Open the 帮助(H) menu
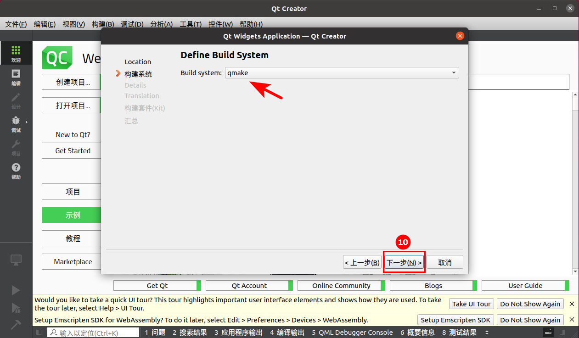This screenshot has width=579, height=338. (251, 24)
